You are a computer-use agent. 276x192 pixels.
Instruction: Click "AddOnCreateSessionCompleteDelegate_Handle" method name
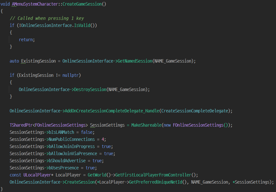click(x=112, y=111)
